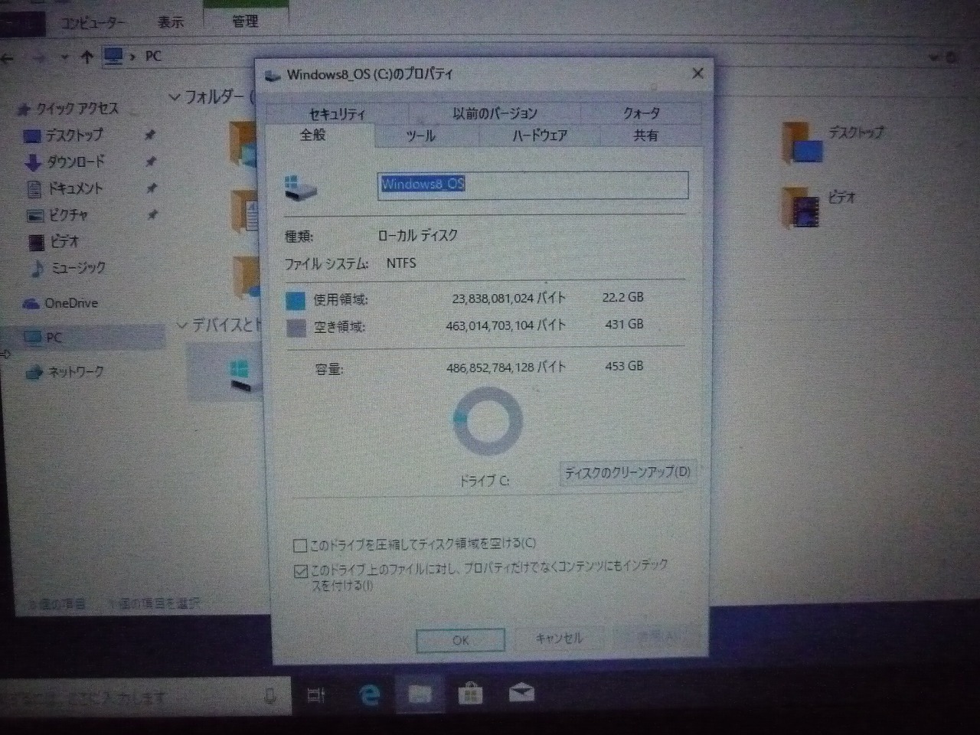
Task: Click the キャンセル button
Action: coord(559,639)
